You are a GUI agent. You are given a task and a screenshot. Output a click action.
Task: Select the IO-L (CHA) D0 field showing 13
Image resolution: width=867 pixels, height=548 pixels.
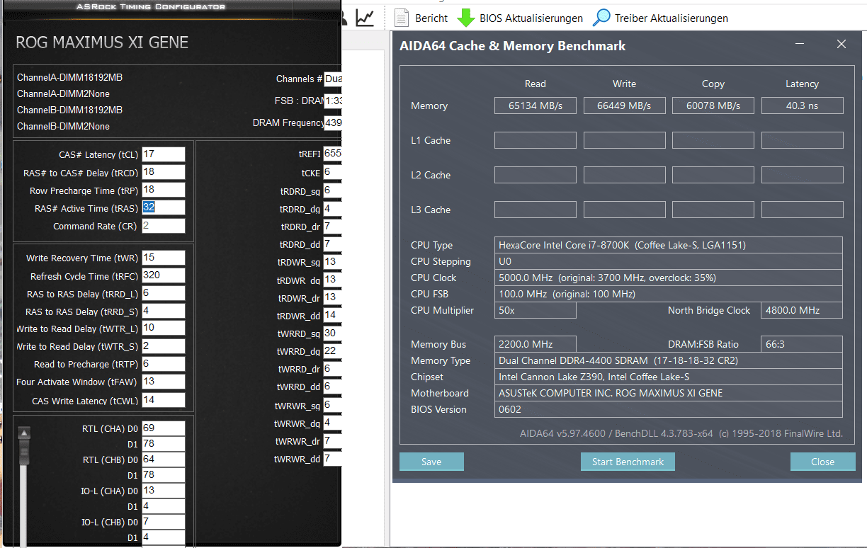click(x=164, y=491)
